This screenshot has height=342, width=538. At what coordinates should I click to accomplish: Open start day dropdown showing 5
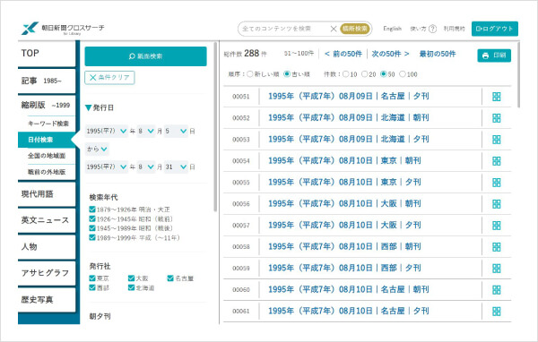[x=176, y=131]
